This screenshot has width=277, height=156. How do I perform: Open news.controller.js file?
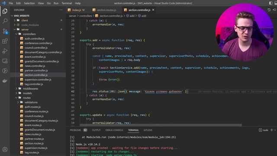click(x=35, y=66)
